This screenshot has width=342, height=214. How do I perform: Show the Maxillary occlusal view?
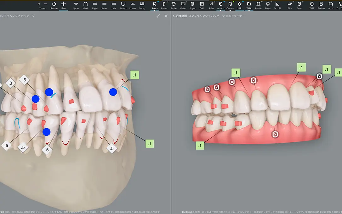click(85, 5)
